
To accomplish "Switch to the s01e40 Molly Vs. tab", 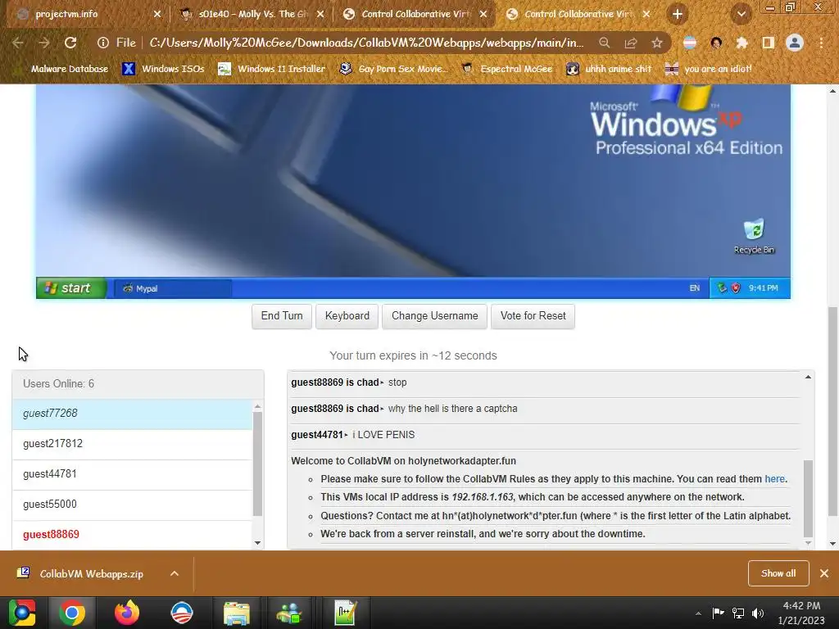I will click(x=252, y=14).
